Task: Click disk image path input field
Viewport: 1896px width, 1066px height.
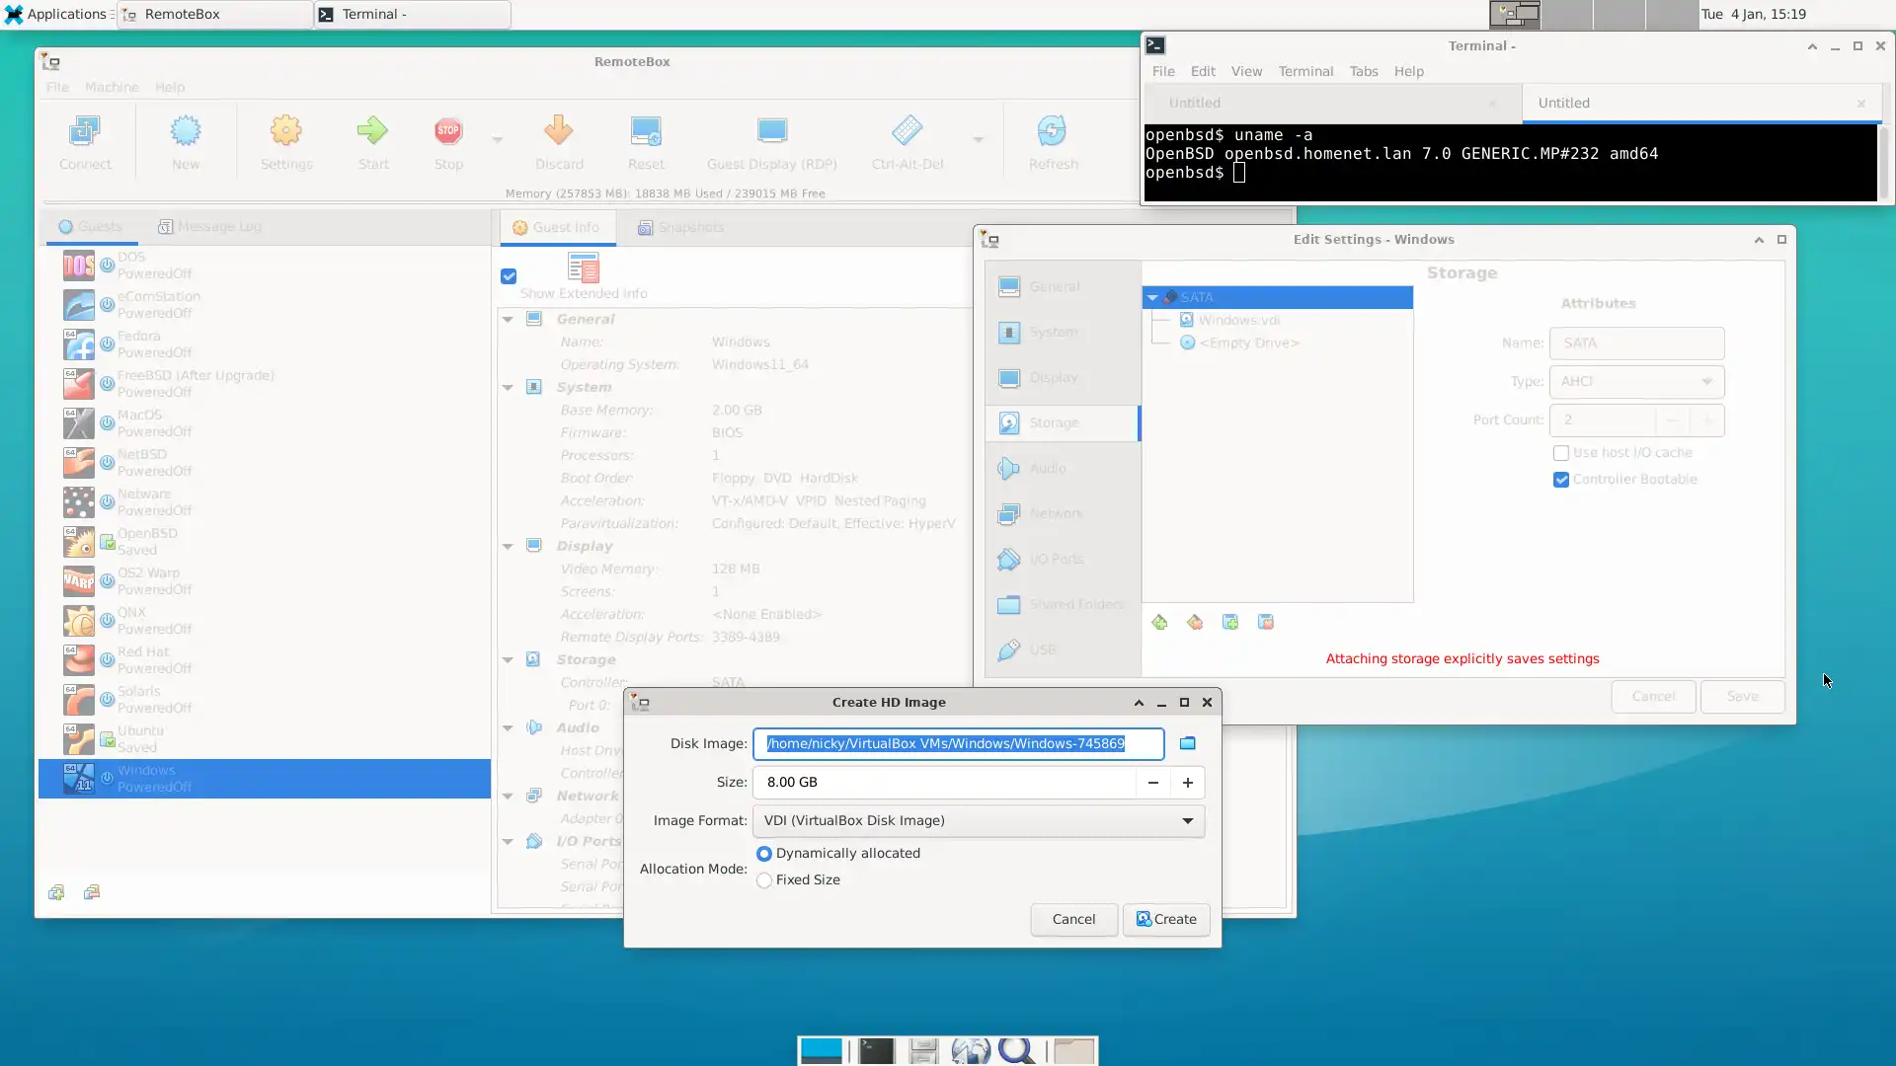Action: [959, 742]
